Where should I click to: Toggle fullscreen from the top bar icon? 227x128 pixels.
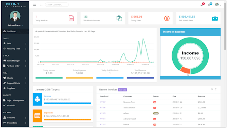[41, 5]
